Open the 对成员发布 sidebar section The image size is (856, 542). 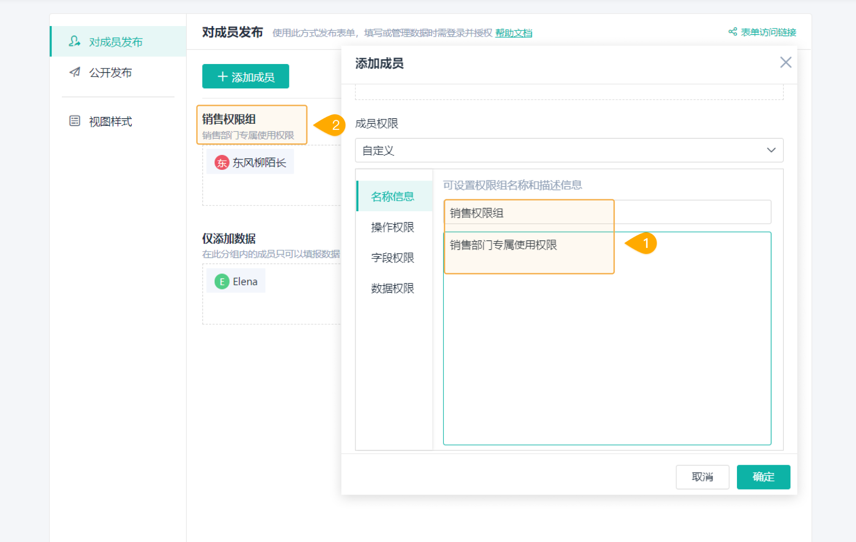(x=118, y=41)
